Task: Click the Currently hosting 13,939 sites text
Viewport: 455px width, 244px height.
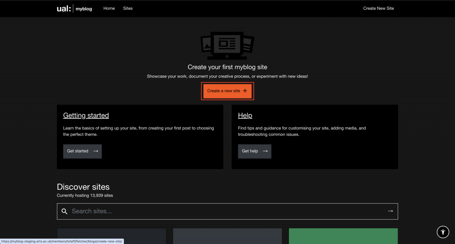Action: tap(85, 196)
